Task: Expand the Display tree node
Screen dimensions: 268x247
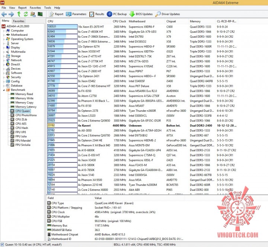Action: tap(4, 48)
